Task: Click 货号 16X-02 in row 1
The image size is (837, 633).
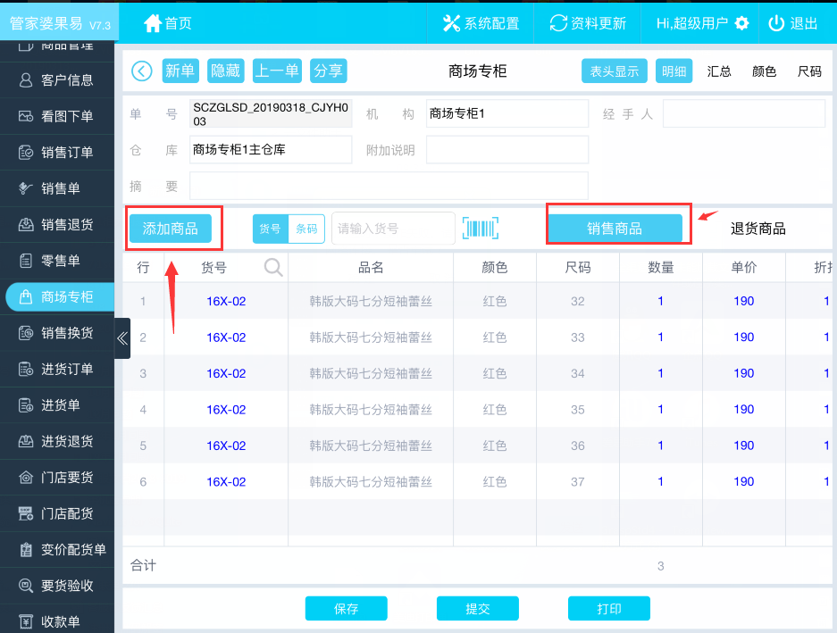Action: pos(226,301)
